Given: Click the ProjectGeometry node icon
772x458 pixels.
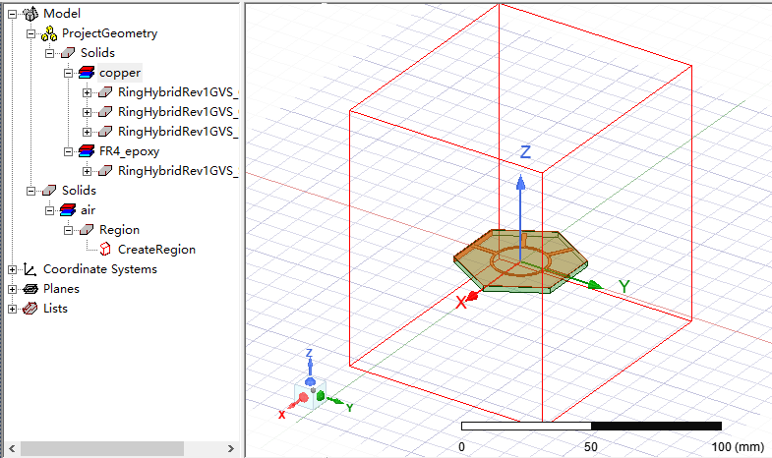Looking at the screenshot, I should [x=49, y=32].
